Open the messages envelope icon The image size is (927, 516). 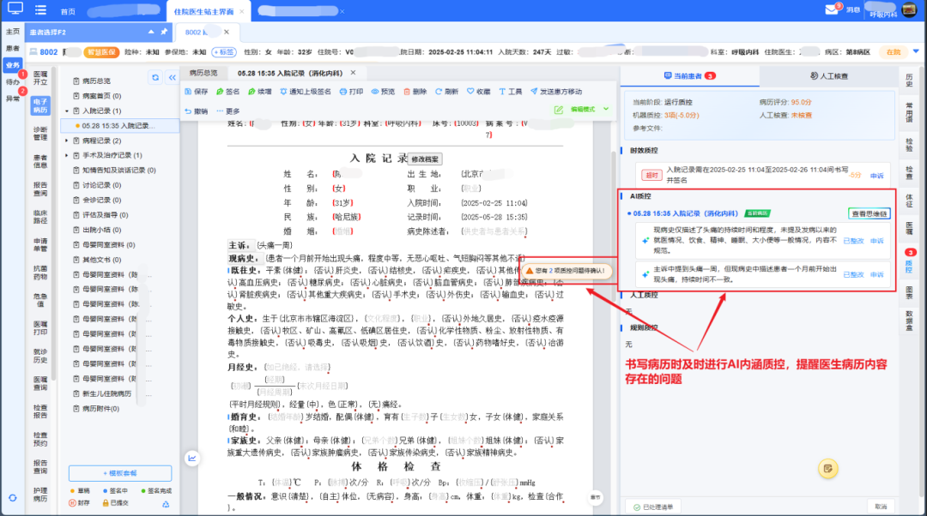(x=831, y=9)
